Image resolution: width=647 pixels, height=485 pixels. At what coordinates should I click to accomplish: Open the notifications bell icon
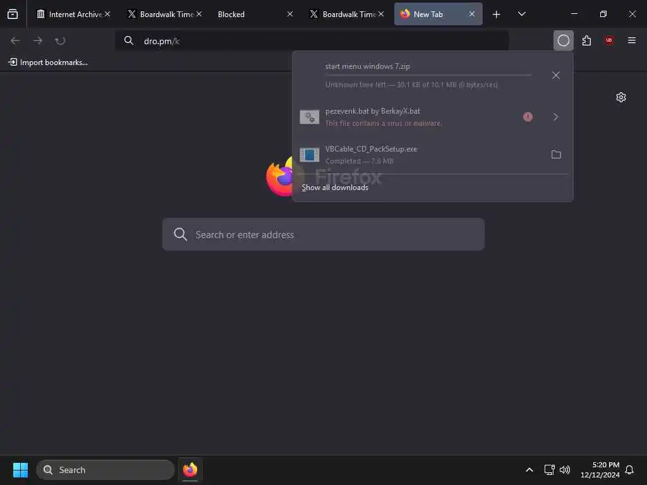(x=630, y=470)
